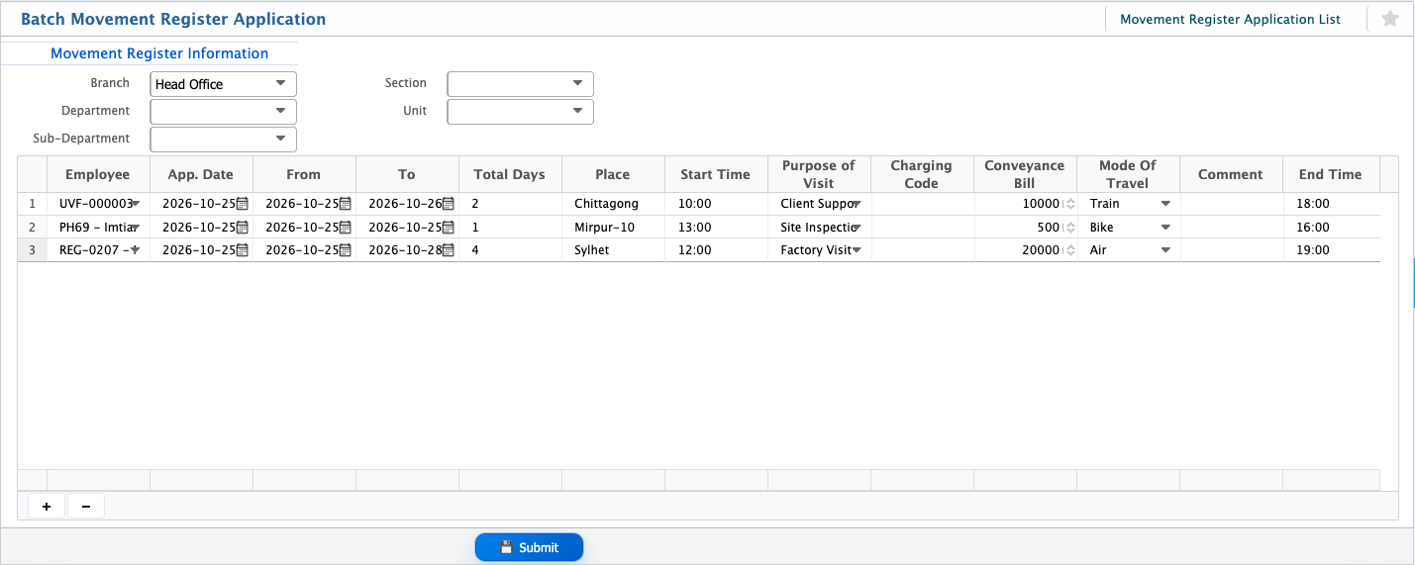Viewport: 1415px width, 565px height.
Task: Select the Chittagong place cell
Action: tap(613, 204)
